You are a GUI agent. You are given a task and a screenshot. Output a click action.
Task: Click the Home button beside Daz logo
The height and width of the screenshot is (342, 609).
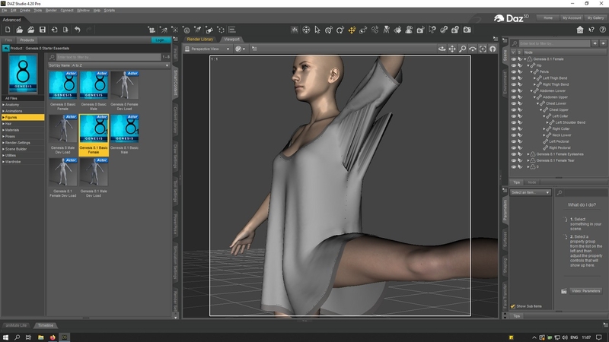[548, 17]
